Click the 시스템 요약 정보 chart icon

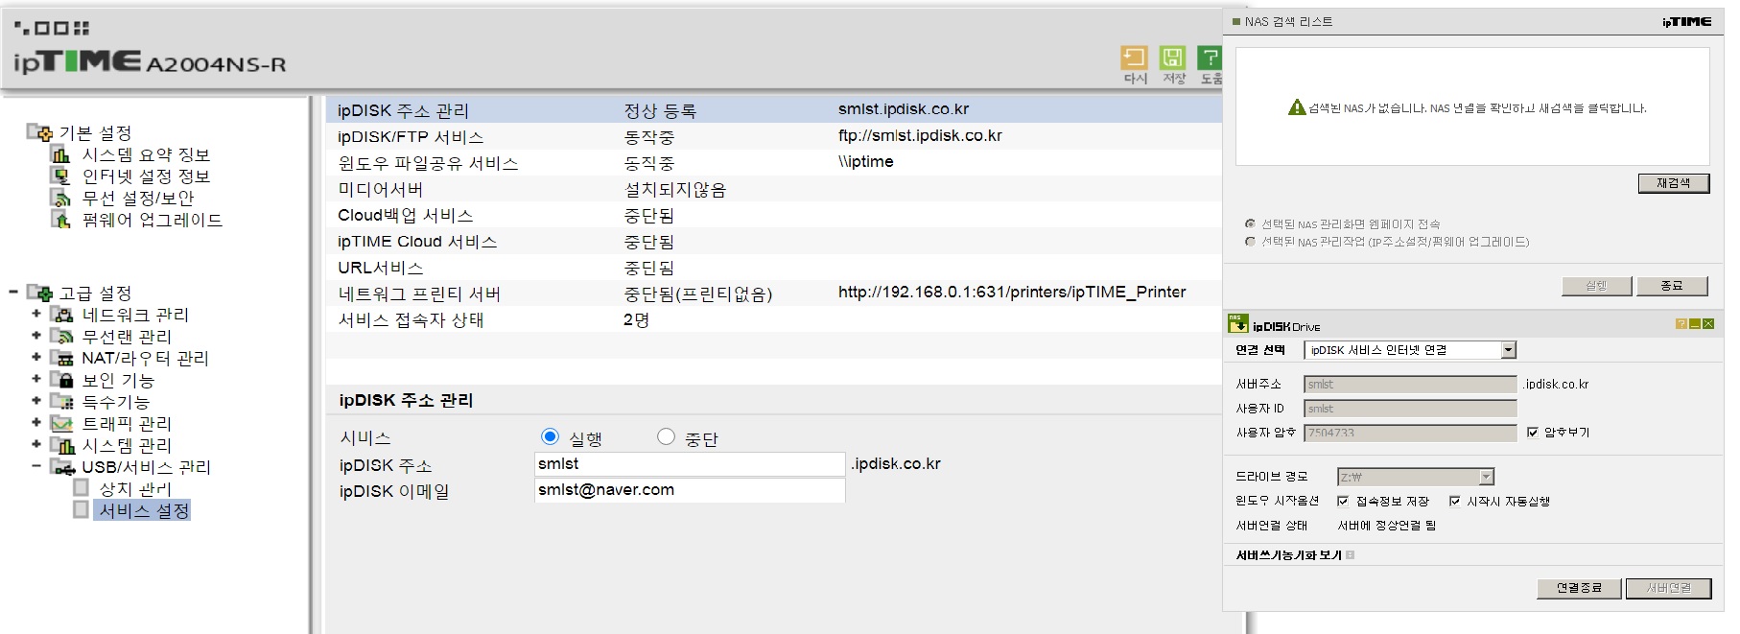click(60, 154)
